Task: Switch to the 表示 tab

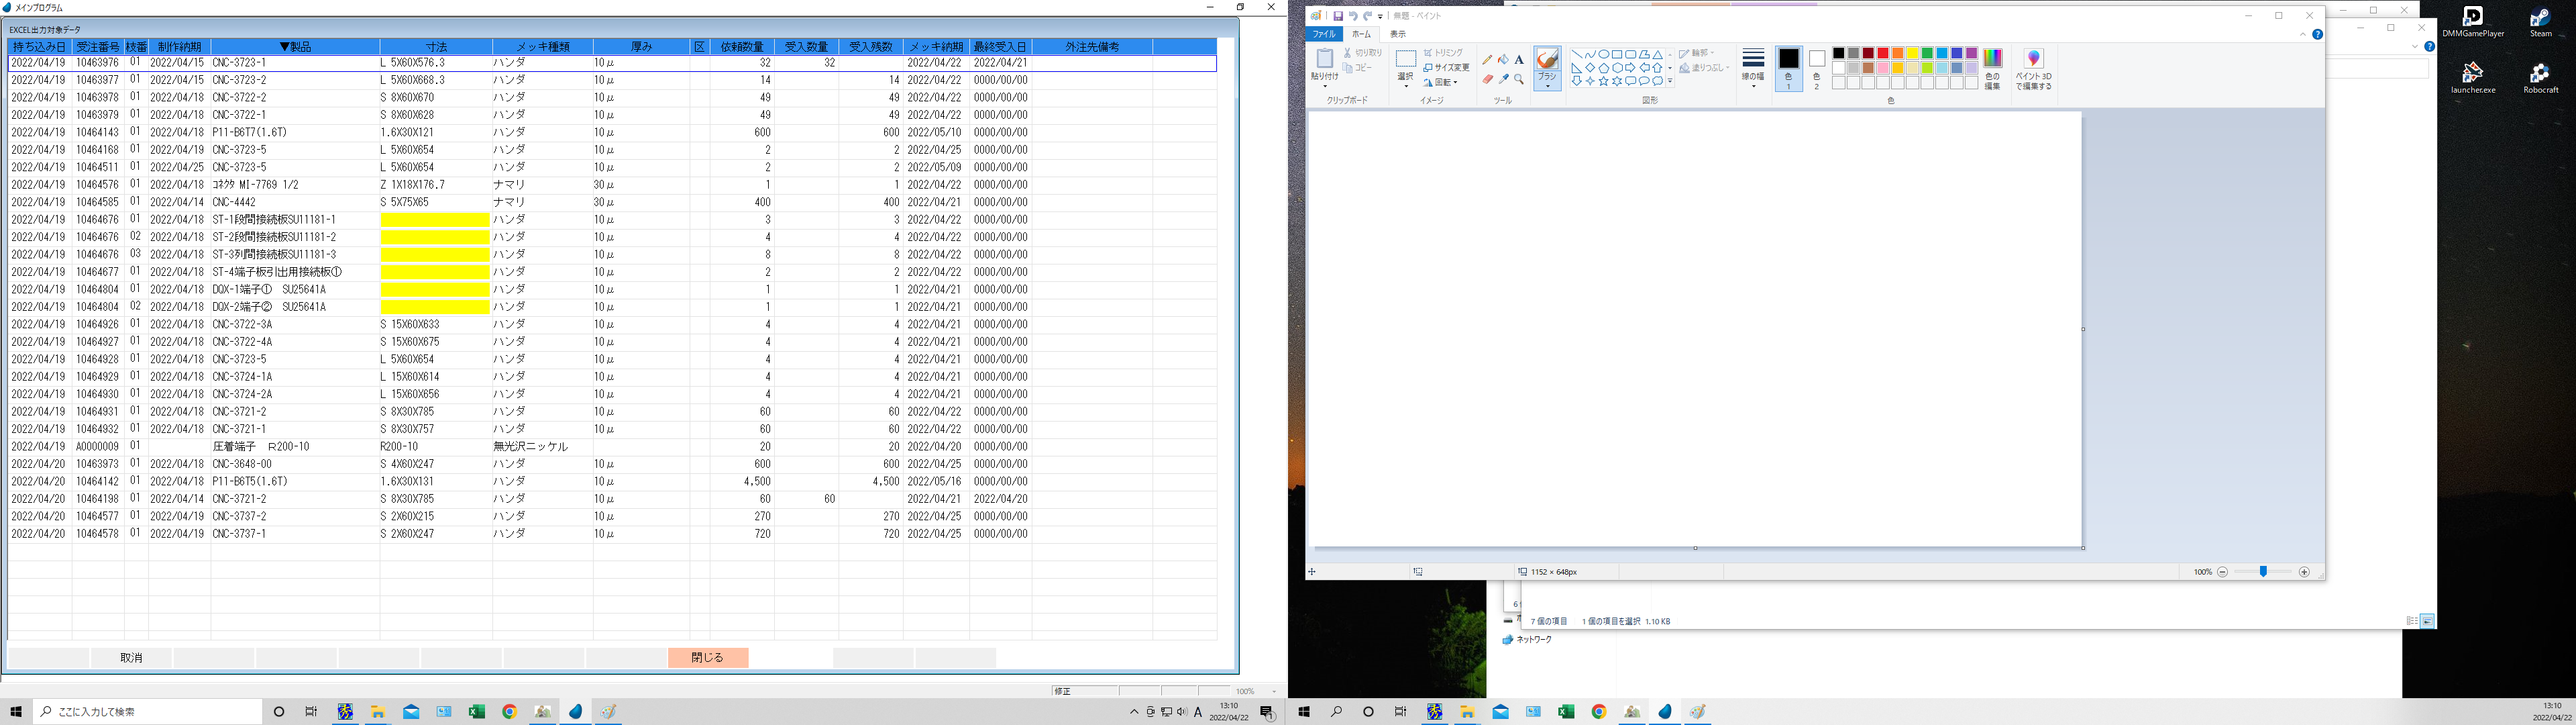Action: click(1398, 34)
